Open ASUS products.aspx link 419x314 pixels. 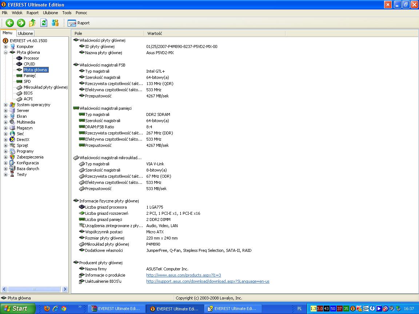pos(184,275)
